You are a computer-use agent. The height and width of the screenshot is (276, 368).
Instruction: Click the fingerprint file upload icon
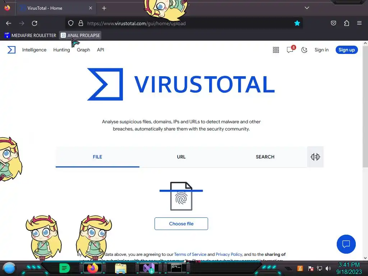181,196
